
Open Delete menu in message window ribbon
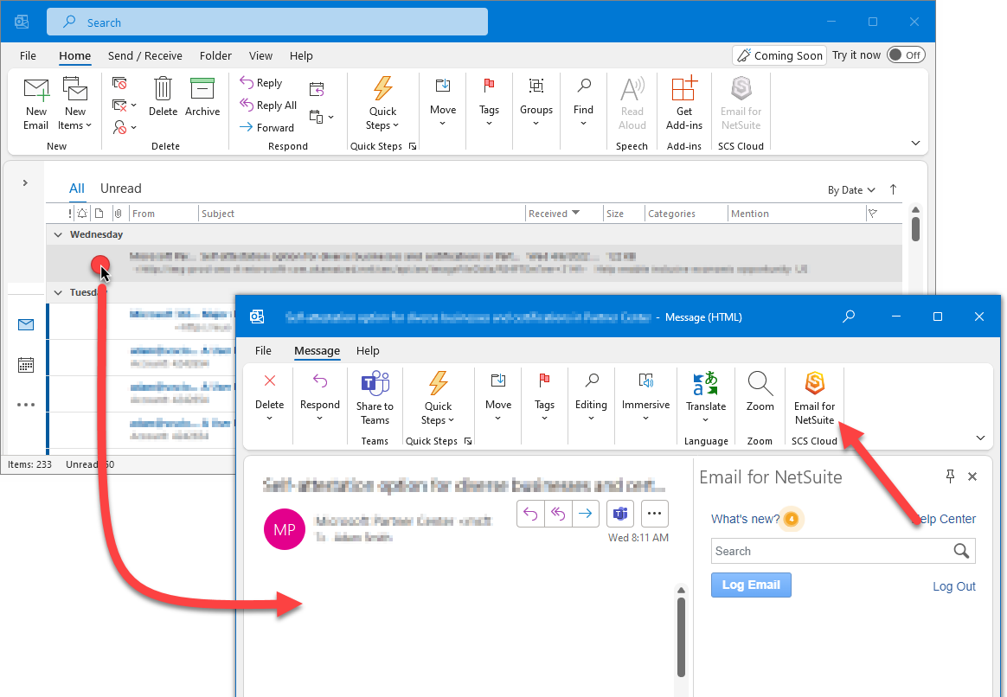[x=269, y=397]
